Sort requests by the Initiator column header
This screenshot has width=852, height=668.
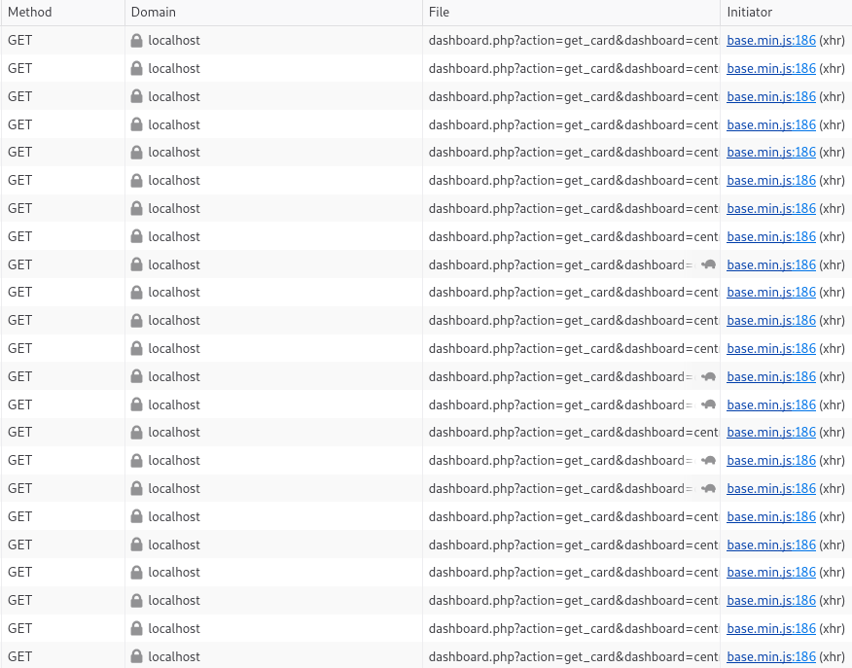coord(750,13)
